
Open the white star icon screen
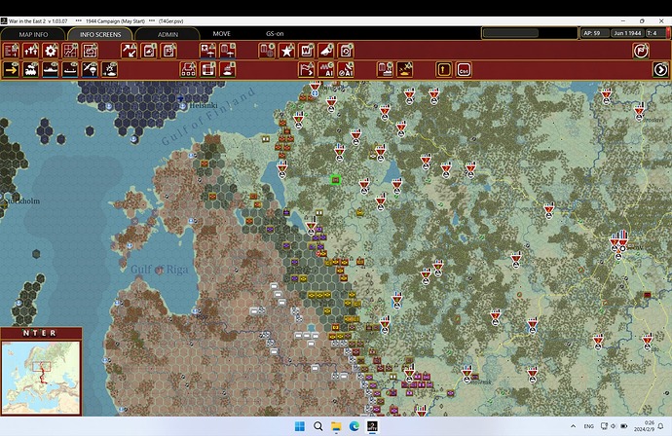click(x=286, y=51)
